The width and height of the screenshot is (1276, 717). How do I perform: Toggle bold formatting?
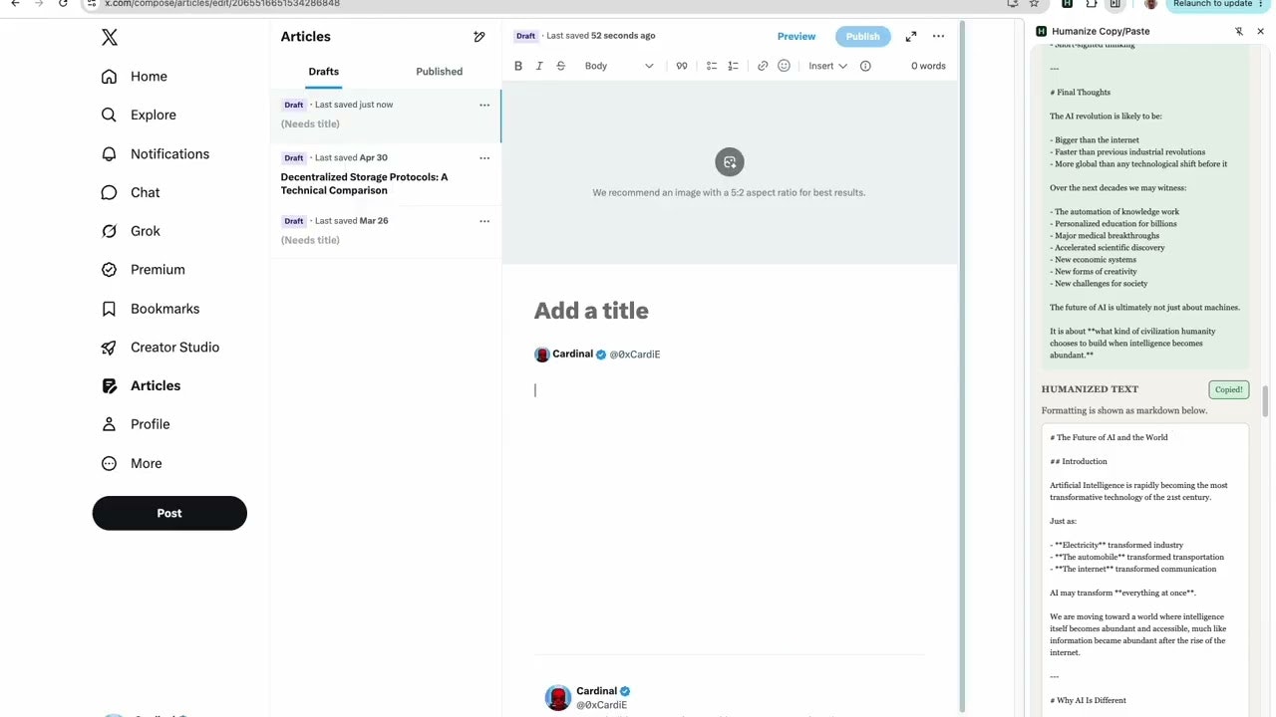tap(518, 66)
